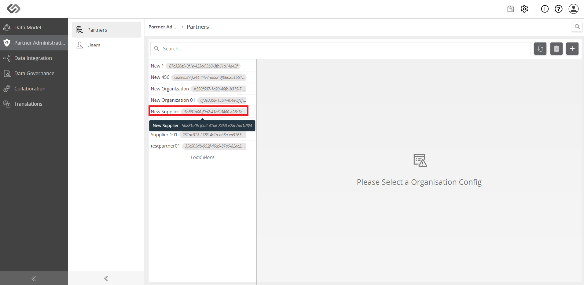Open the calendar icon in the top bar
This screenshot has height=285, width=584.
(511, 9)
